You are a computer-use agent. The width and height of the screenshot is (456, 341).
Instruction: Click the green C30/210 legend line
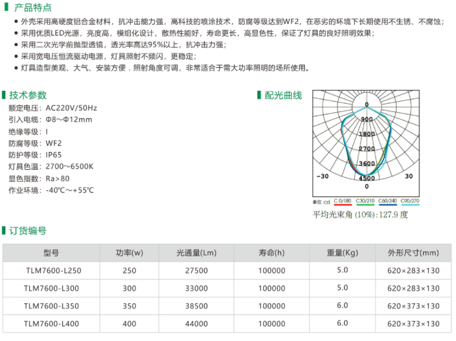tap(365, 205)
